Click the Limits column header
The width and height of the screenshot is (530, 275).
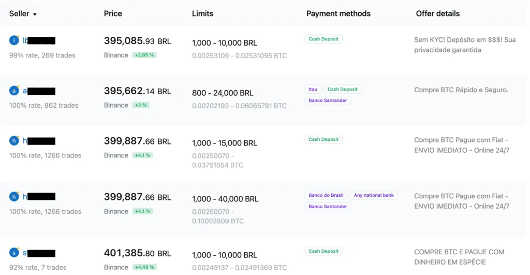pos(202,13)
